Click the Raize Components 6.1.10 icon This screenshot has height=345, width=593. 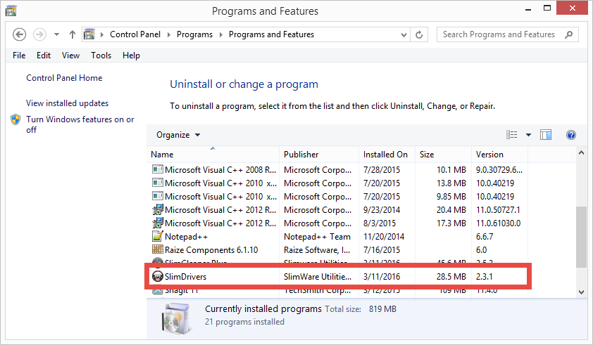pyautogui.click(x=157, y=249)
